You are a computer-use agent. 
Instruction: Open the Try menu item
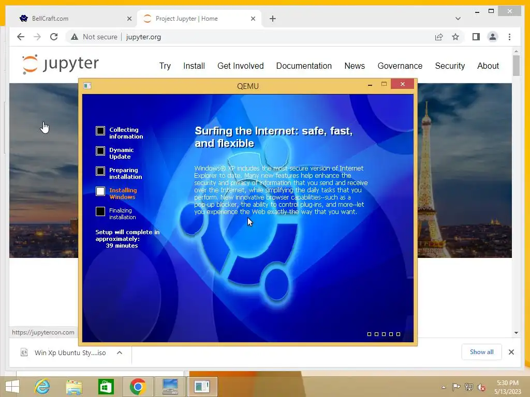165,66
